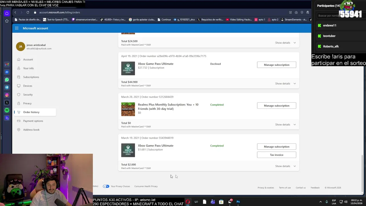Click the Microsoft account header title

click(35, 28)
